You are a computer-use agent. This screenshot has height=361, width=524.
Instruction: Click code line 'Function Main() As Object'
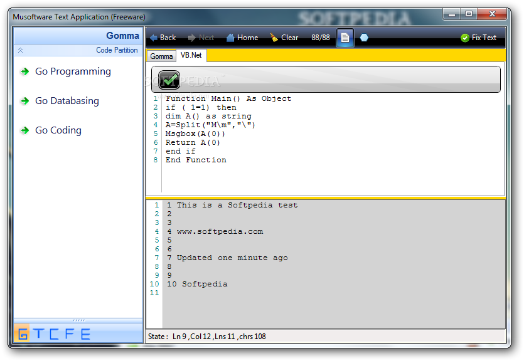tap(228, 98)
